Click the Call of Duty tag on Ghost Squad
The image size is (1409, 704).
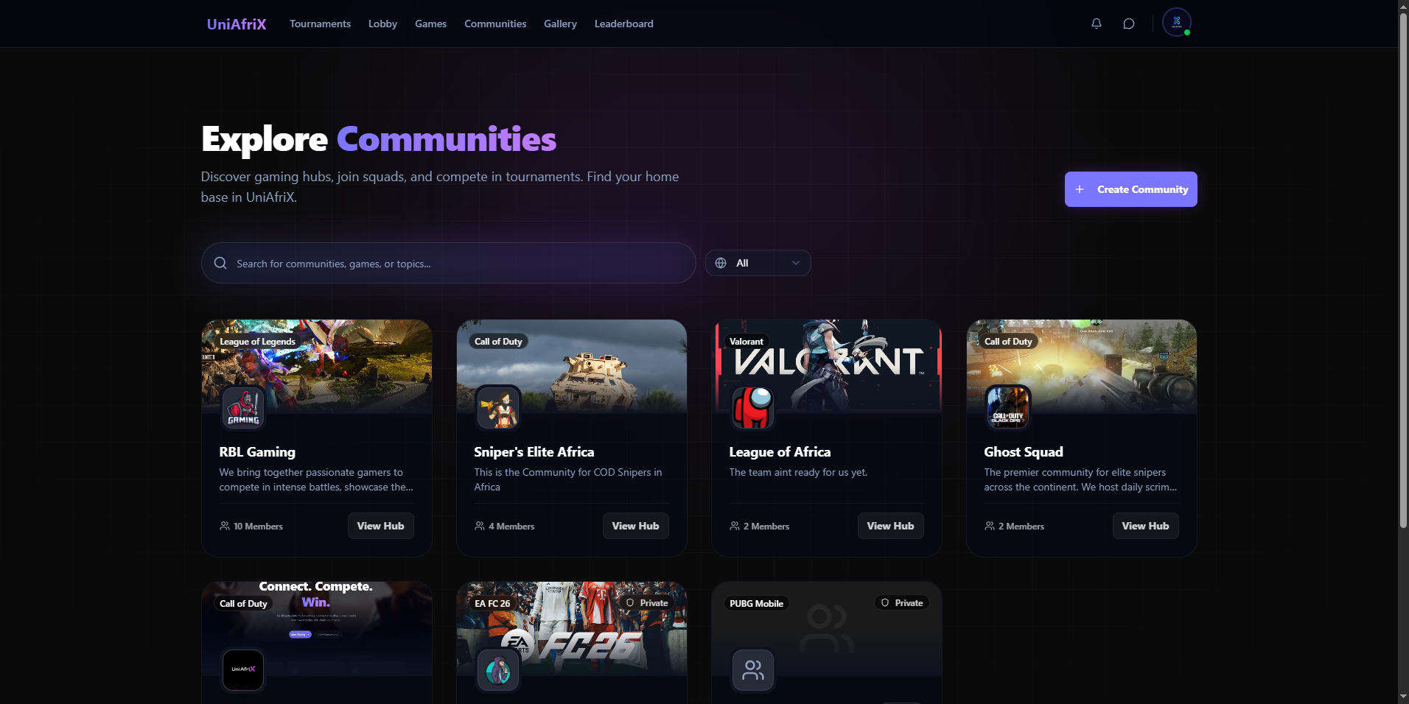coord(1008,341)
